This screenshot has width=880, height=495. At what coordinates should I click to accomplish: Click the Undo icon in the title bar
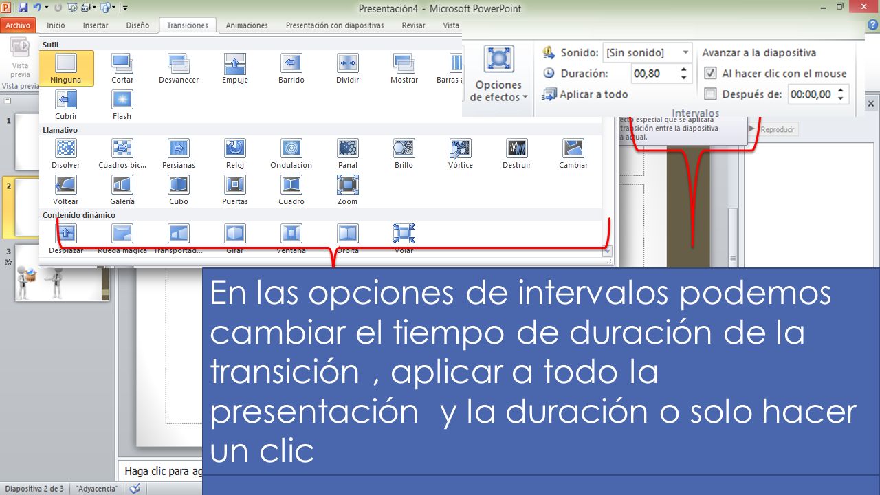[x=36, y=8]
